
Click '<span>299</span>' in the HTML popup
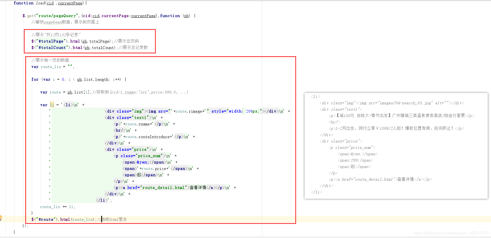click(355, 160)
